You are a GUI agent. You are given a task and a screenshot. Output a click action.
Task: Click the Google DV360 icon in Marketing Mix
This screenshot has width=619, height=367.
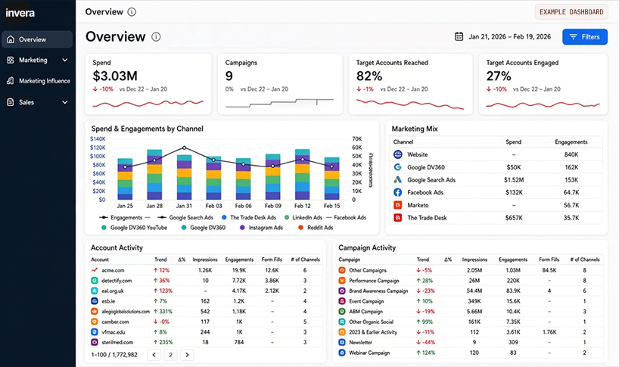[x=398, y=167]
